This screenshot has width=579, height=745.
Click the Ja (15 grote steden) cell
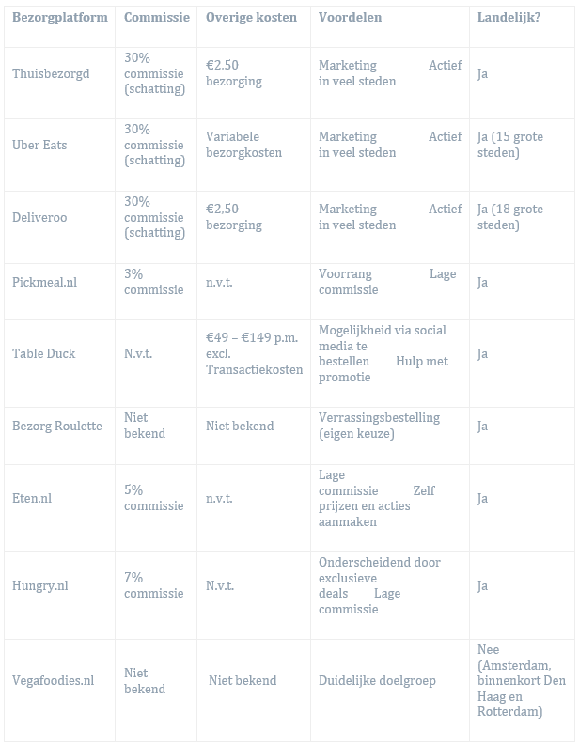click(x=510, y=146)
